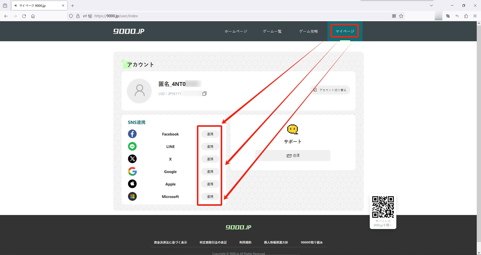
Task: Click the アカウント切り替え button
Action: tap(330, 90)
